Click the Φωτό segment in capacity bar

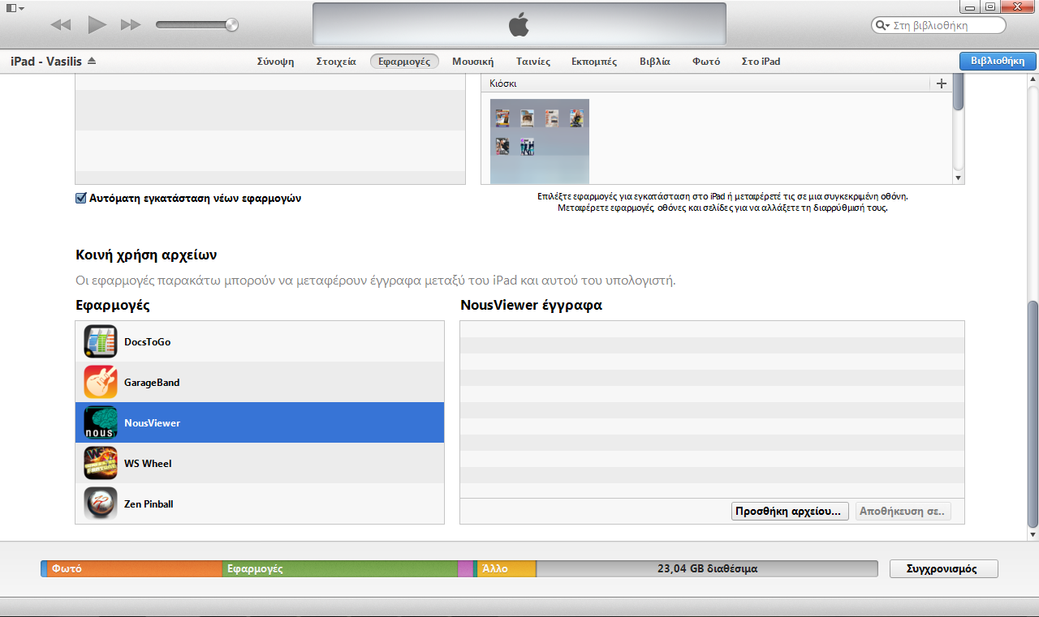pyautogui.click(x=134, y=568)
